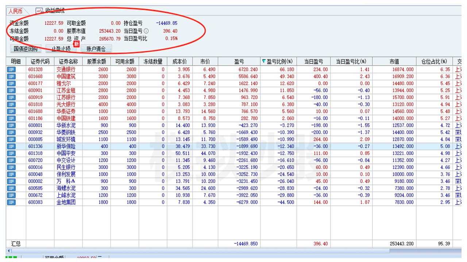Click the detail icon for 华菱钢铁
The image size is (467, 262).
coord(11,132)
